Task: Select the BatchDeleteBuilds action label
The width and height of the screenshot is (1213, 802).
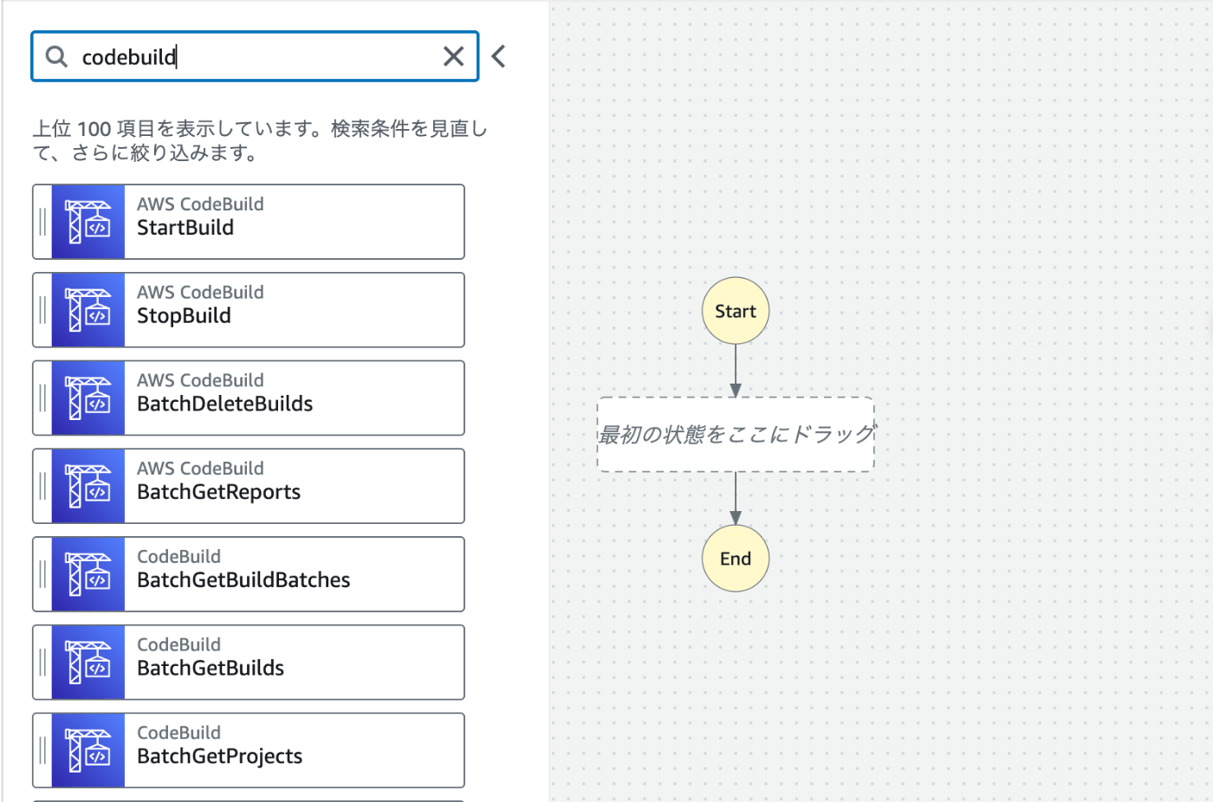Action: coord(225,404)
